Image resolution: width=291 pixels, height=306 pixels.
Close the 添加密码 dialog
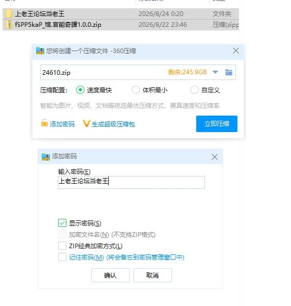pyautogui.click(x=215, y=157)
